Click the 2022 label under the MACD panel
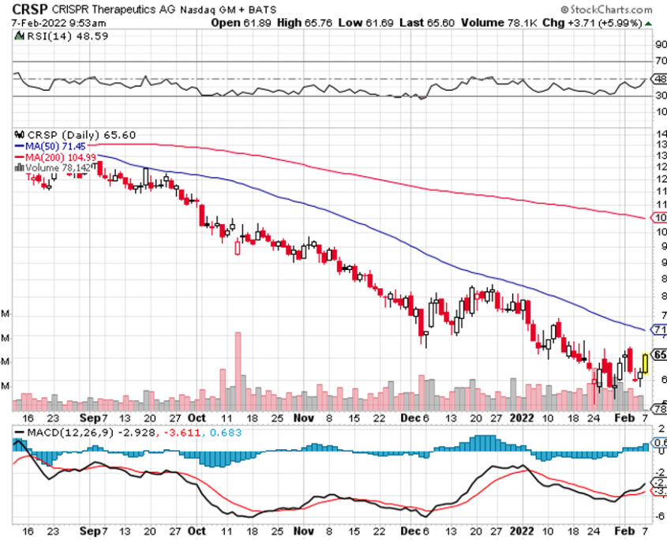 tap(522, 531)
